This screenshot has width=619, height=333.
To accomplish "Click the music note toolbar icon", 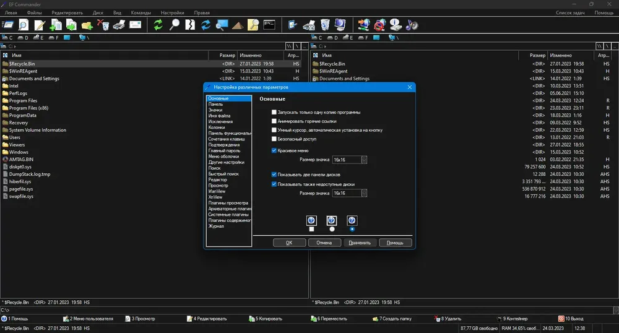I will 412,25.
